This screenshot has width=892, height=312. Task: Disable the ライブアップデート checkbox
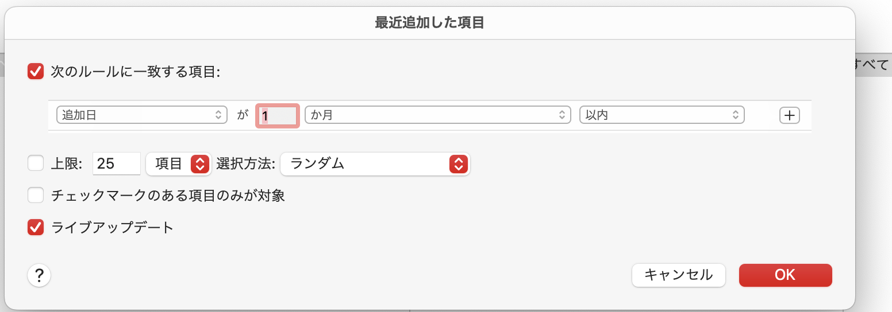[36, 227]
